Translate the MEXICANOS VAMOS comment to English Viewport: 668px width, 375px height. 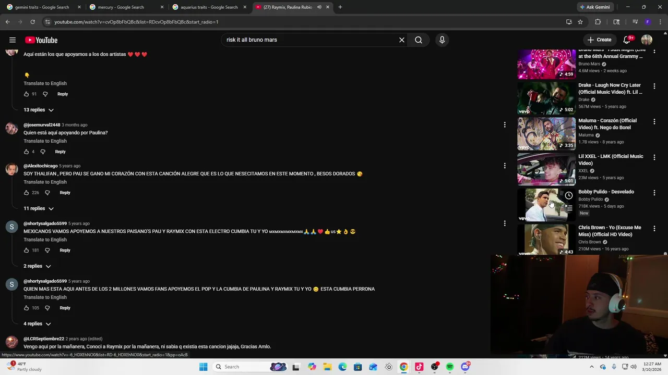45,240
